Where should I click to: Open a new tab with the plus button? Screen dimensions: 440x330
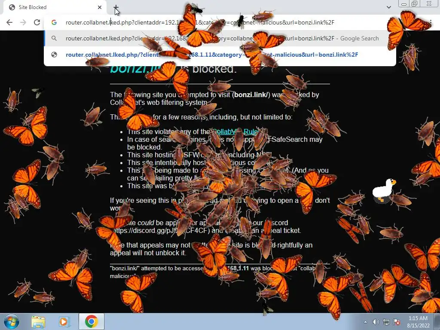[x=116, y=8]
